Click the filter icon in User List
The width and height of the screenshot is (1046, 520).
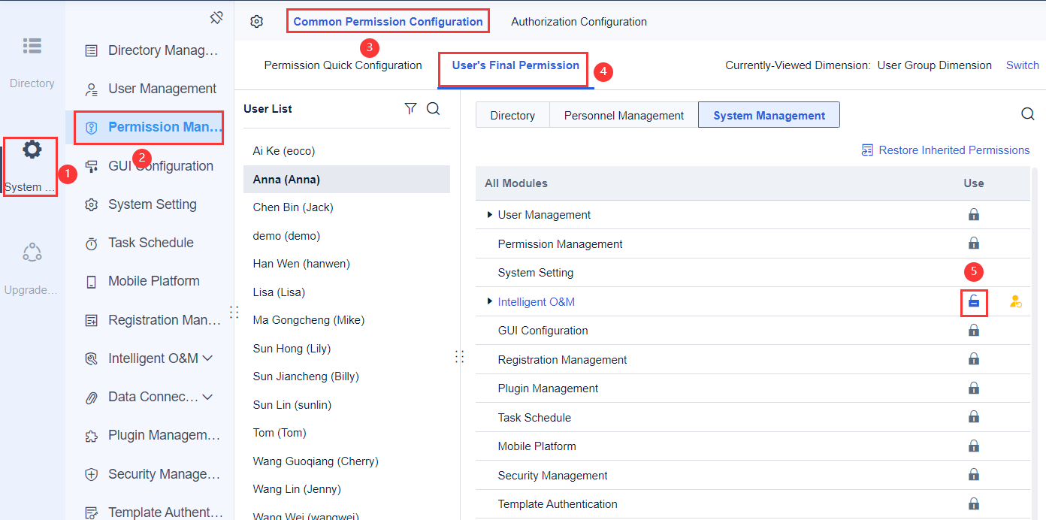[410, 108]
